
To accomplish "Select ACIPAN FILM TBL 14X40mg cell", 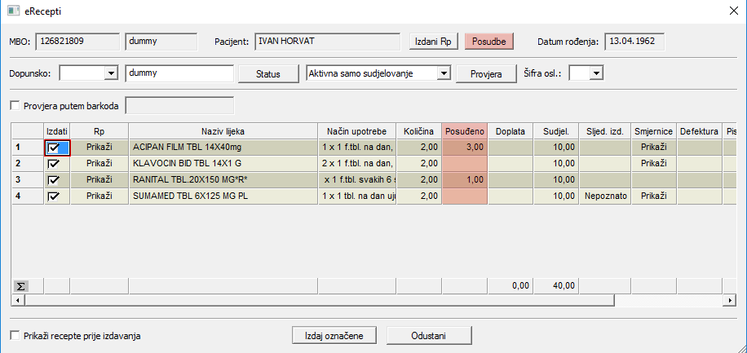I will tap(223, 148).
